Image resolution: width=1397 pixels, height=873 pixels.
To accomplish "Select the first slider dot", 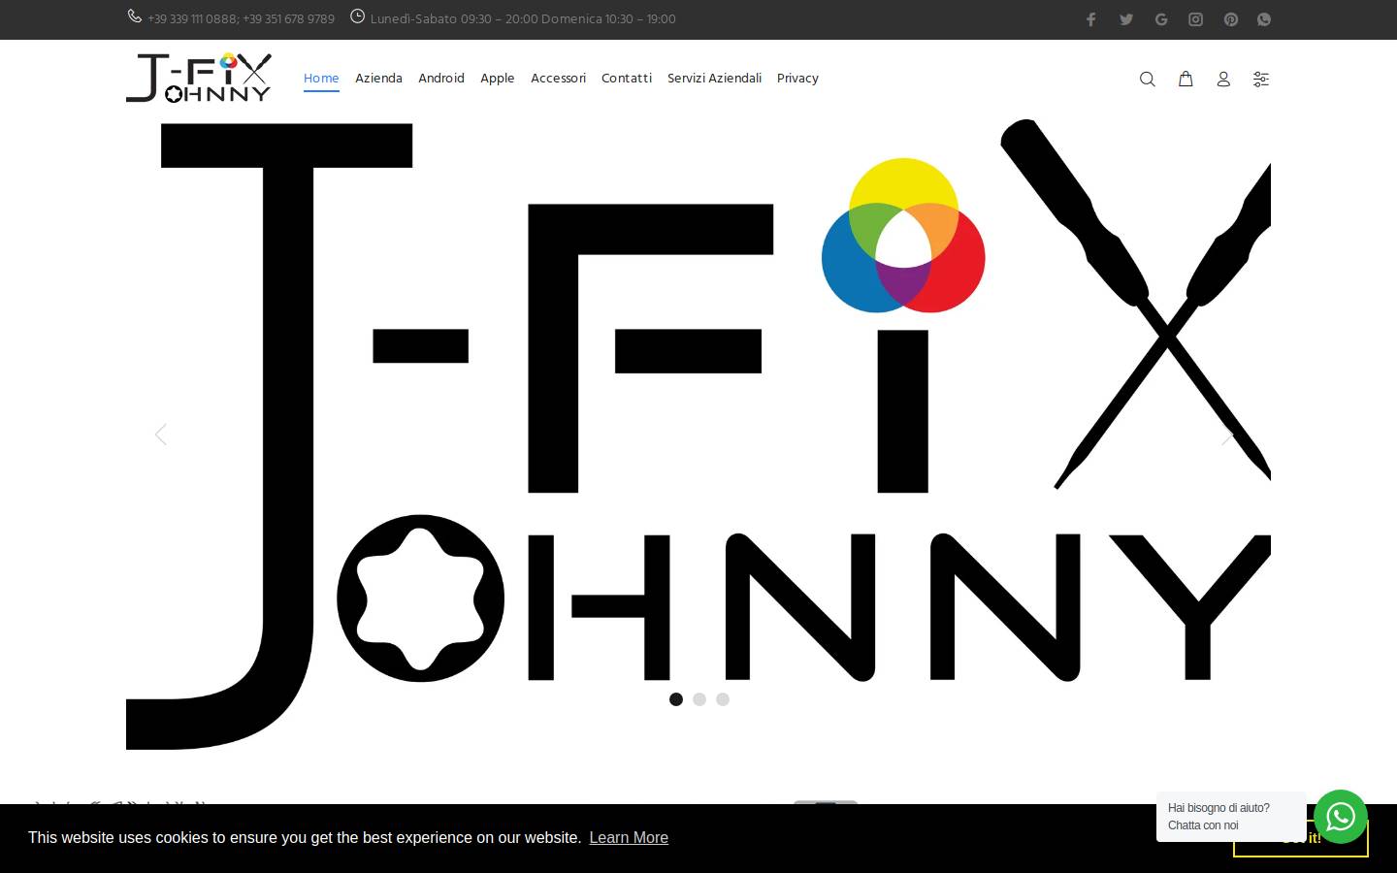I will point(676,699).
